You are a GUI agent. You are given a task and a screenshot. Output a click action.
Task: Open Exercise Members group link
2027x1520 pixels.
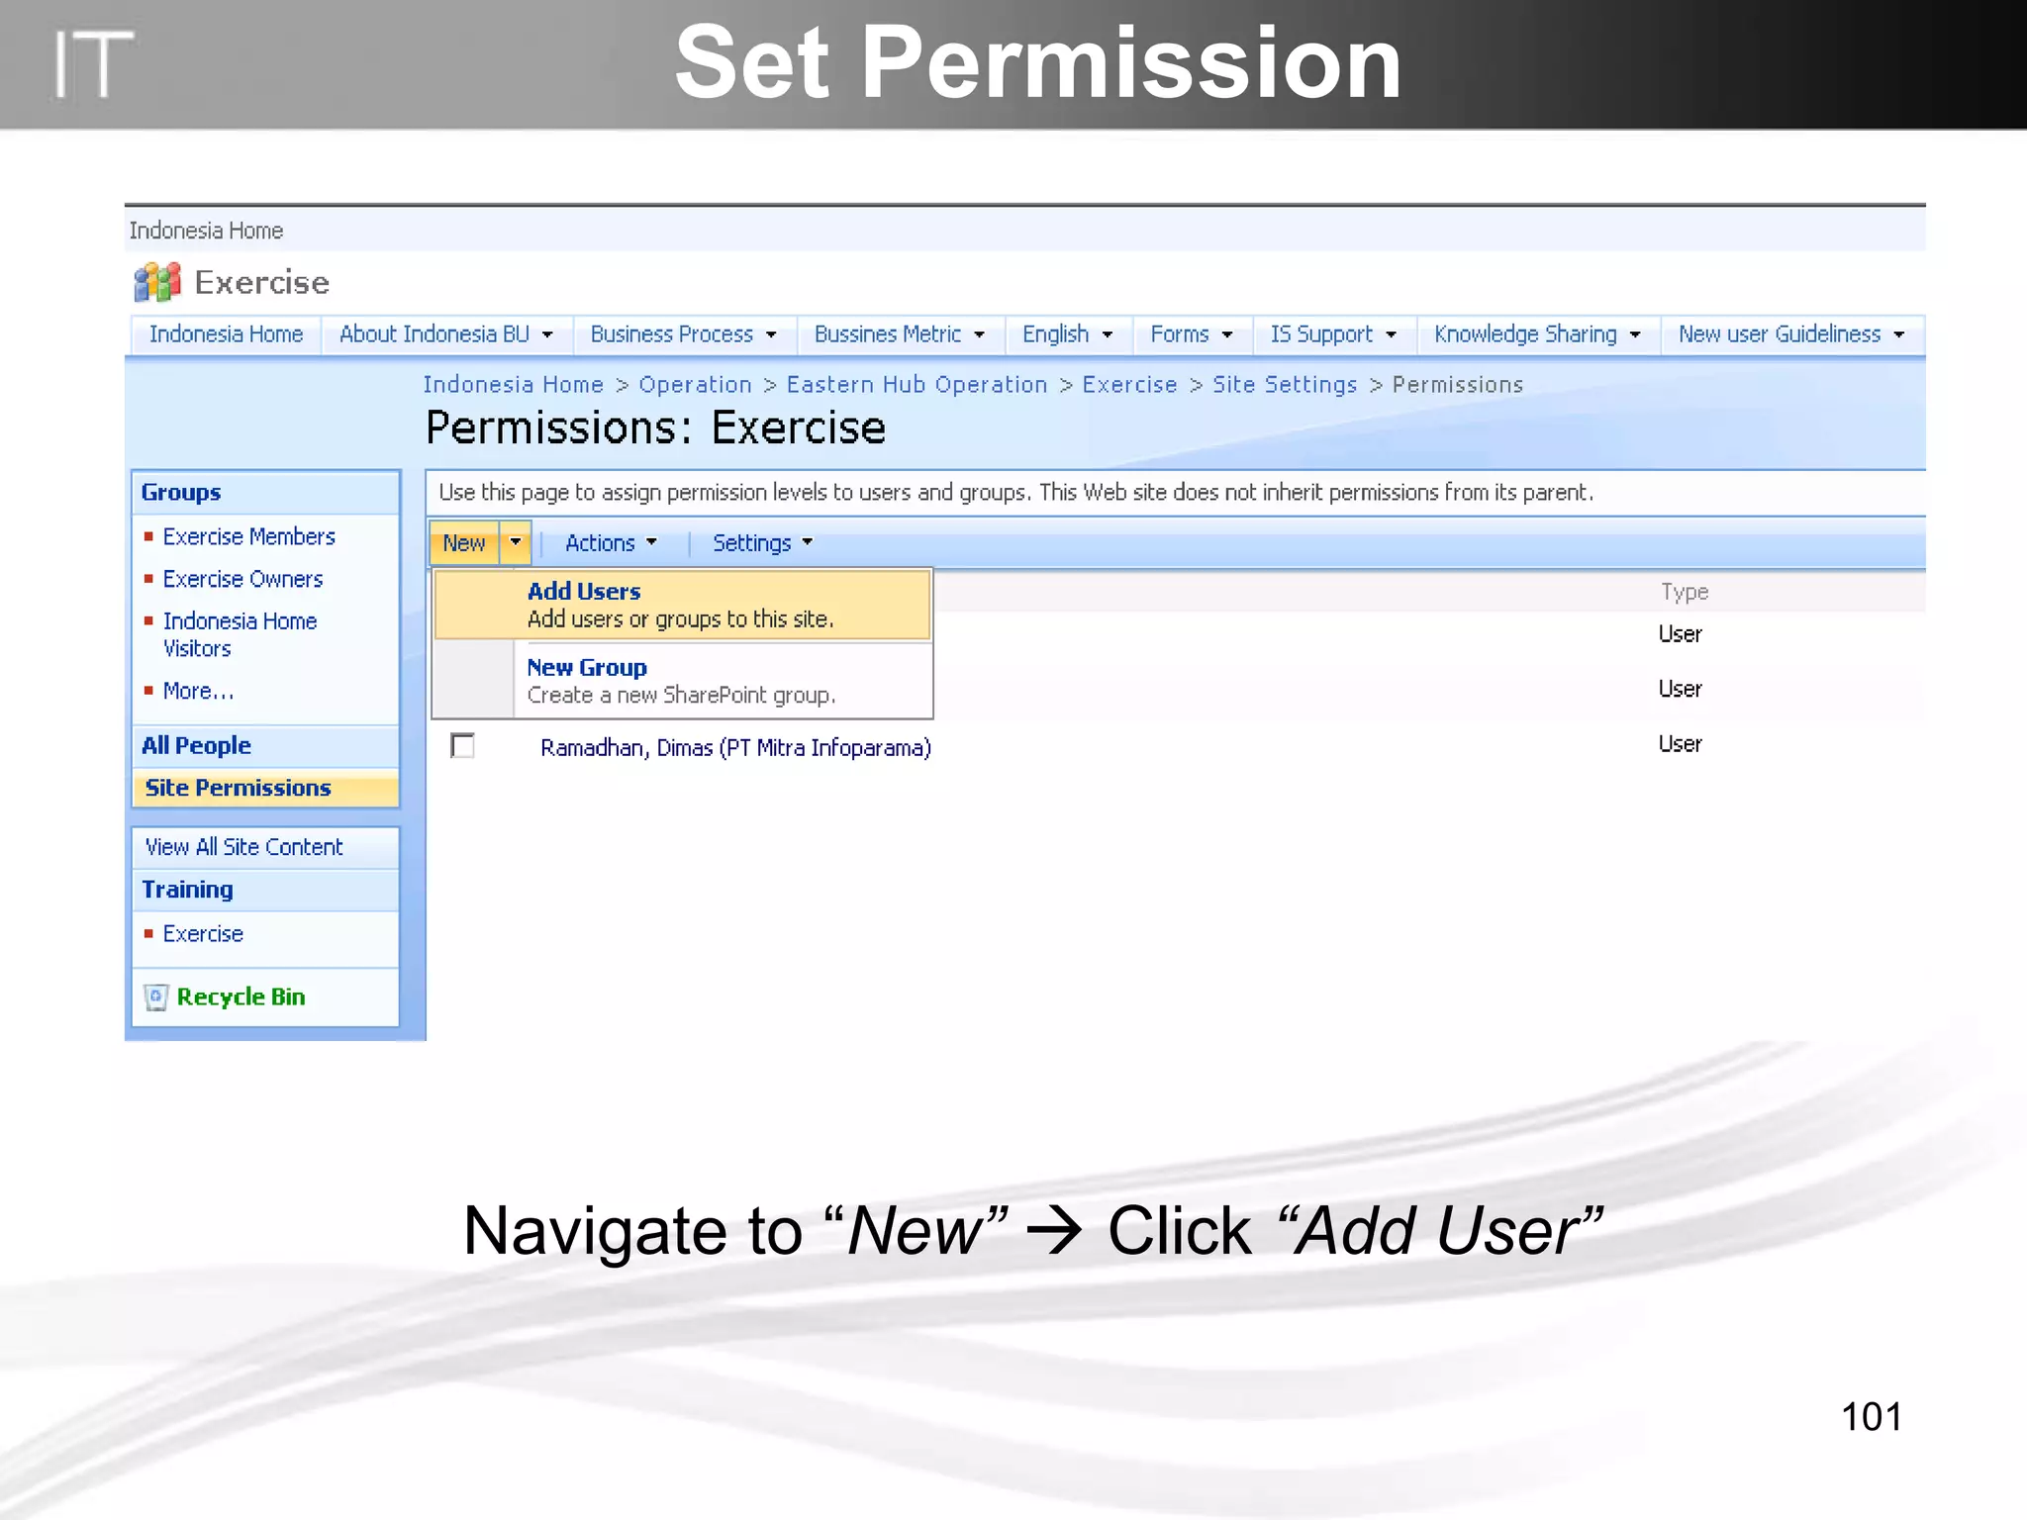[249, 536]
